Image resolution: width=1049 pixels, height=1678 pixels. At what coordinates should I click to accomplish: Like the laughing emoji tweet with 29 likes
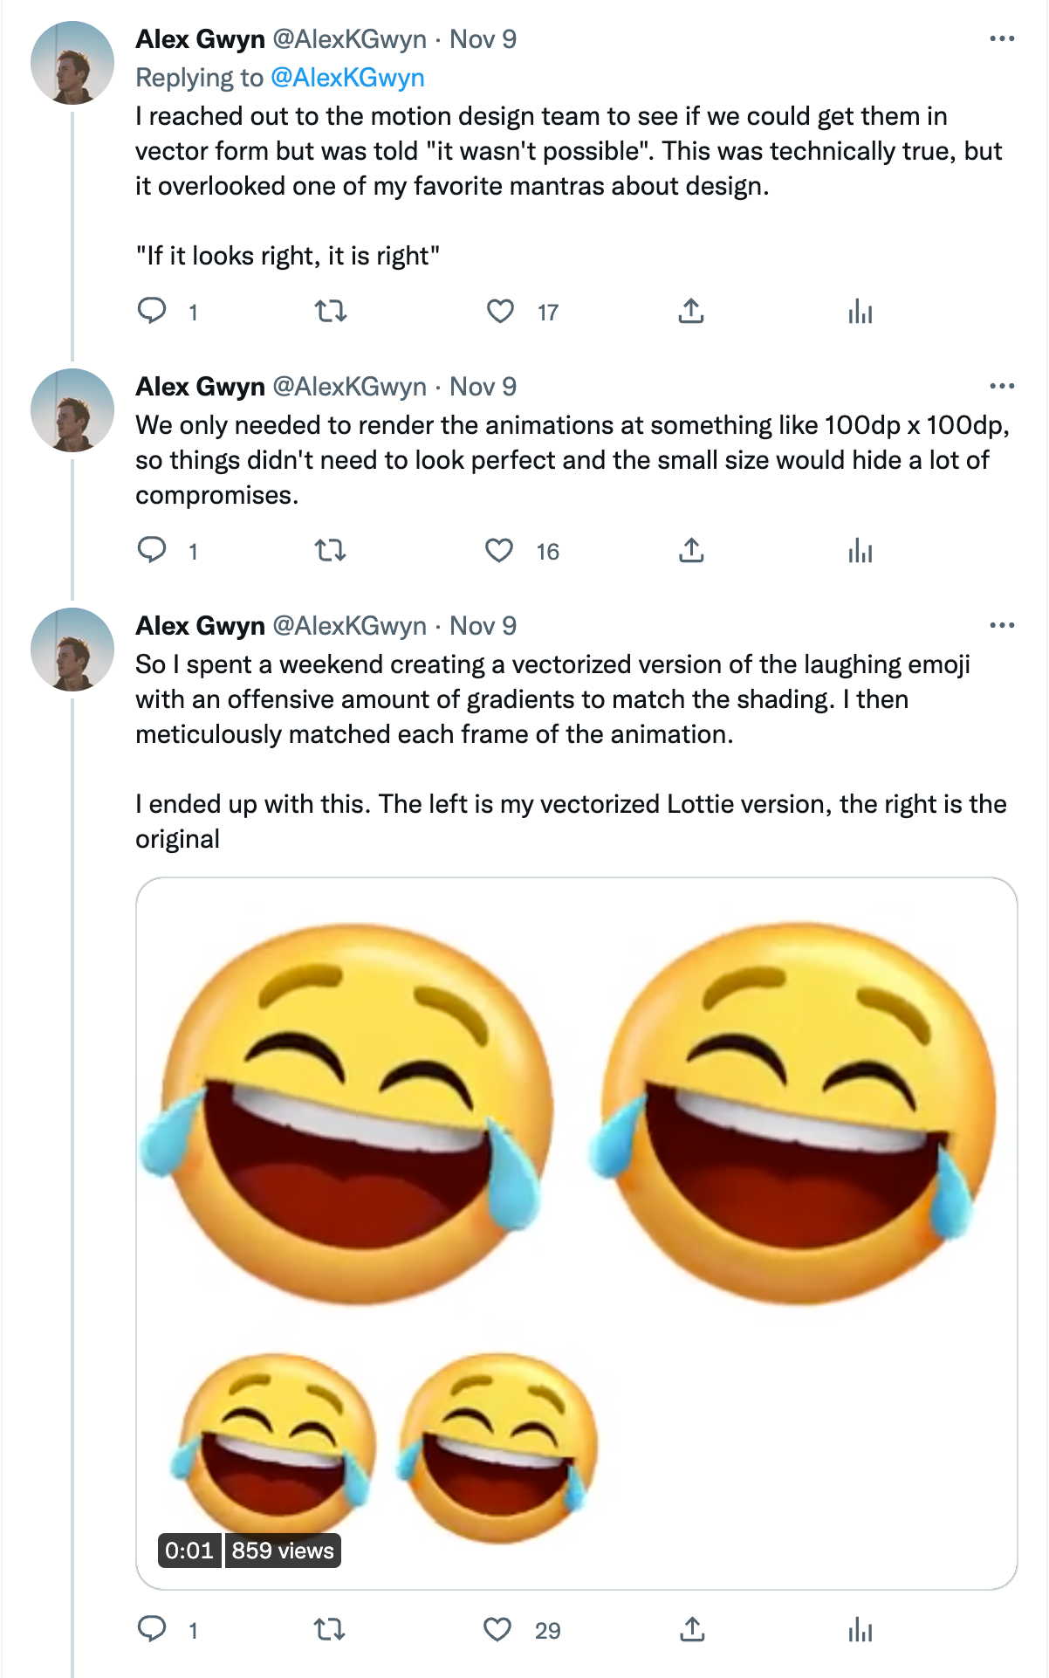[x=497, y=1629]
